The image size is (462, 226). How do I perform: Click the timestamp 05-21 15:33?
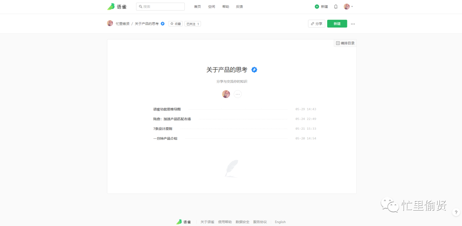(x=305, y=128)
